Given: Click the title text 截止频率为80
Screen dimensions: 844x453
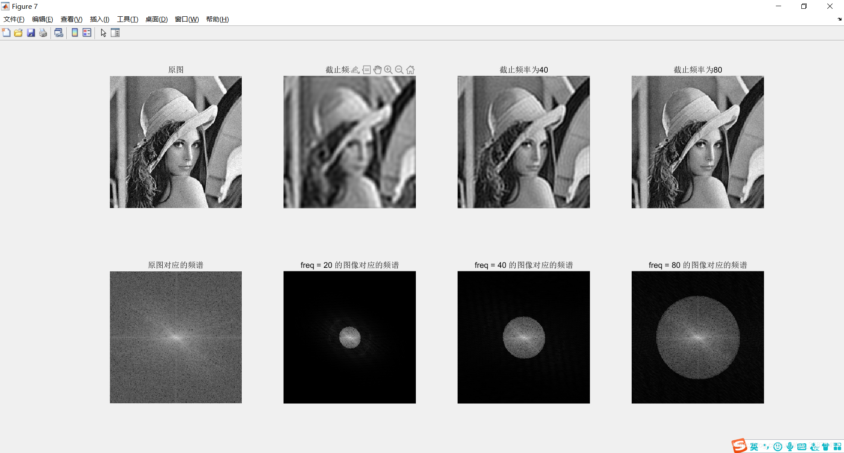Looking at the screenshot, I should click(x=698, y=69).
